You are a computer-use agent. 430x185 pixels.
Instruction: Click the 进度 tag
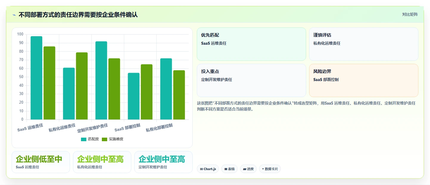click(248, 169)
